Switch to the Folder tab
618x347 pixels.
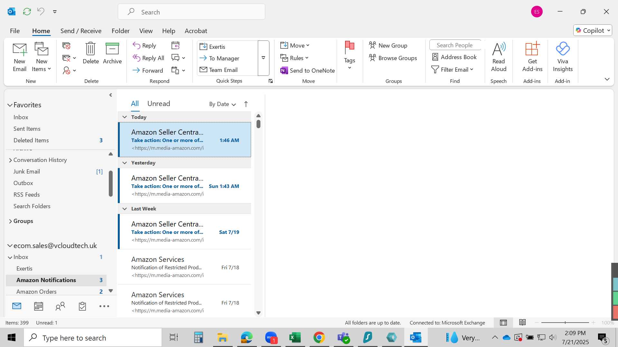(120, 31)
